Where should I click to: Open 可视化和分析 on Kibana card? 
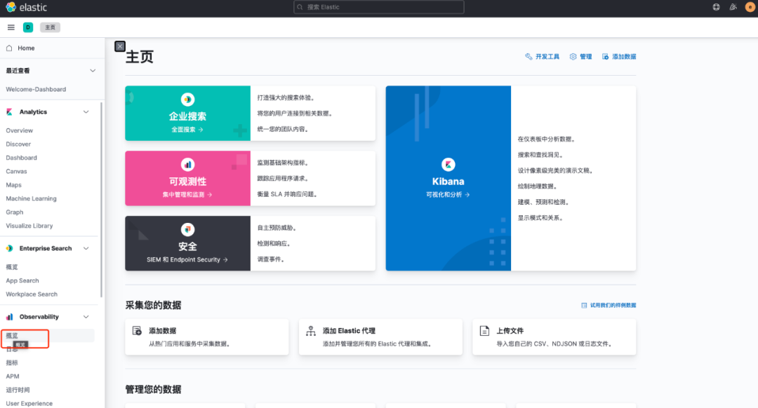[x=448, y=195]
